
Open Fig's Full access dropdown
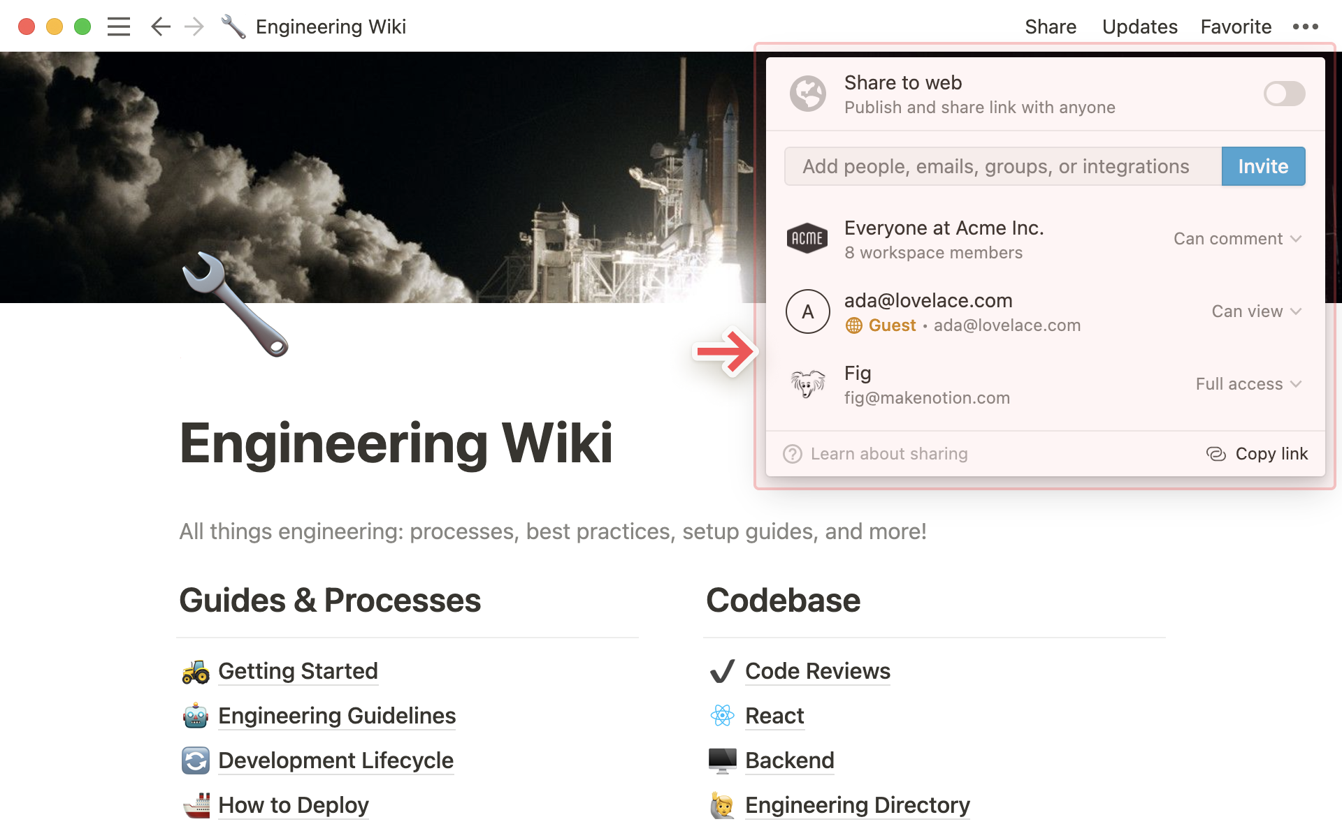click(x=1248, y=383)
